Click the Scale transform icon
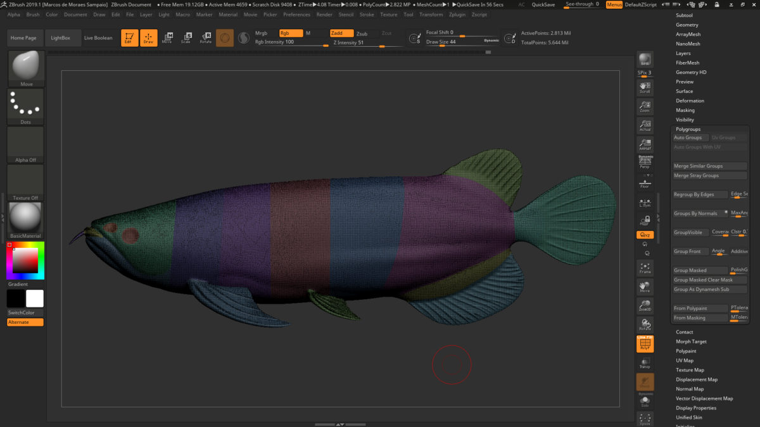This screenshot has width=760, height=427. tap(186, 38)
